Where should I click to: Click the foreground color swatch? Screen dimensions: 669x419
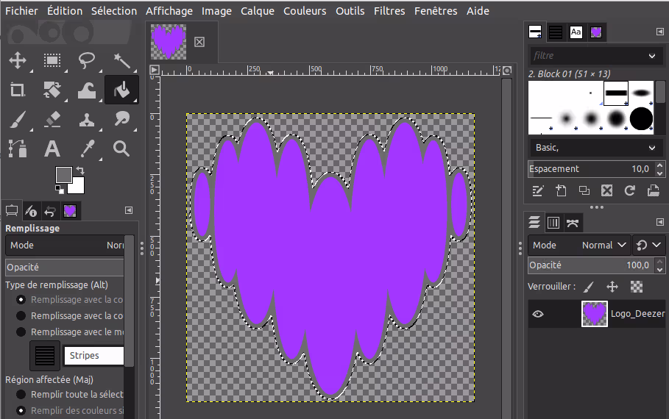[63, 175]
